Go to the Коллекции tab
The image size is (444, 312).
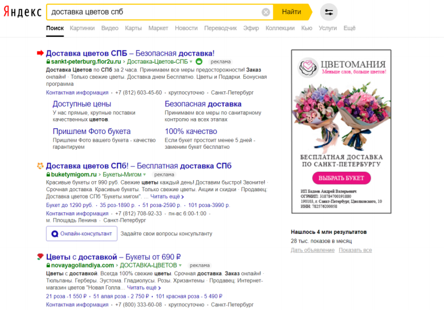280,28
